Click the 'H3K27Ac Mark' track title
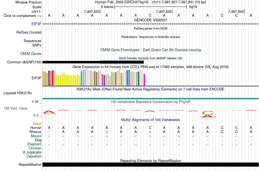259x171 pixels. (150, 89)
